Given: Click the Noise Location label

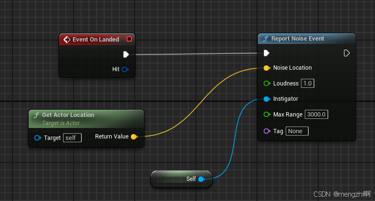Looking at the screenshot, I should pos(292,68).
